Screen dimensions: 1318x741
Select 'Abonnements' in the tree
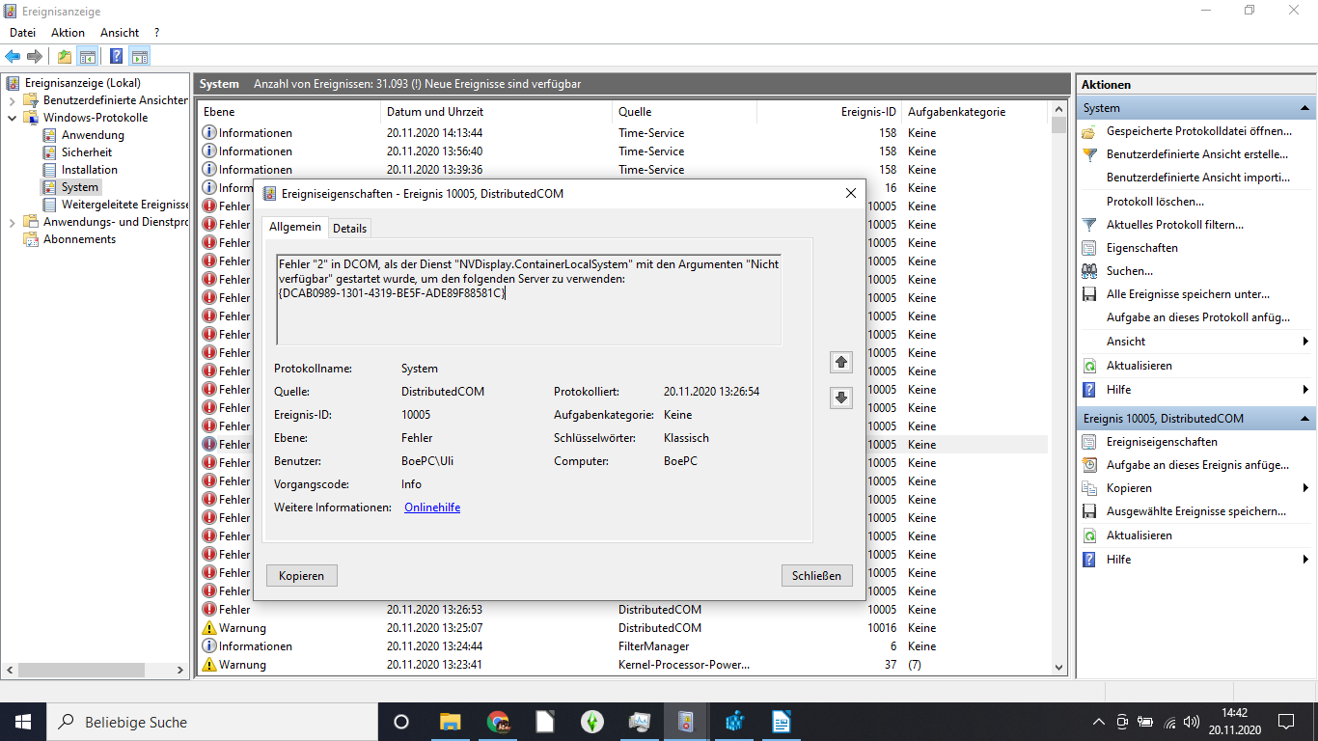[79, 239]
